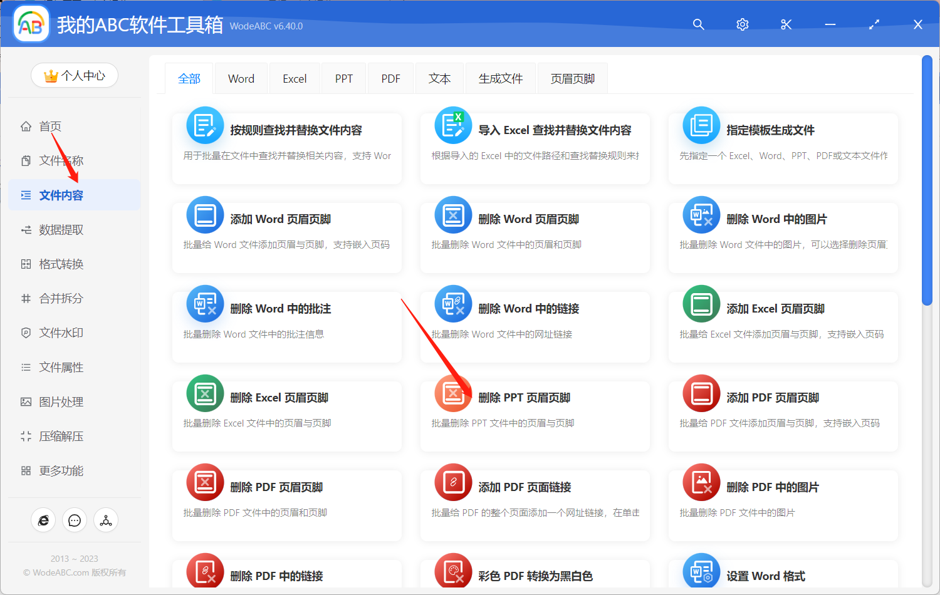Click the 删除 PPT 页眉页脚 tool icon
Screen dimensions: 940x595
[453, 393]
